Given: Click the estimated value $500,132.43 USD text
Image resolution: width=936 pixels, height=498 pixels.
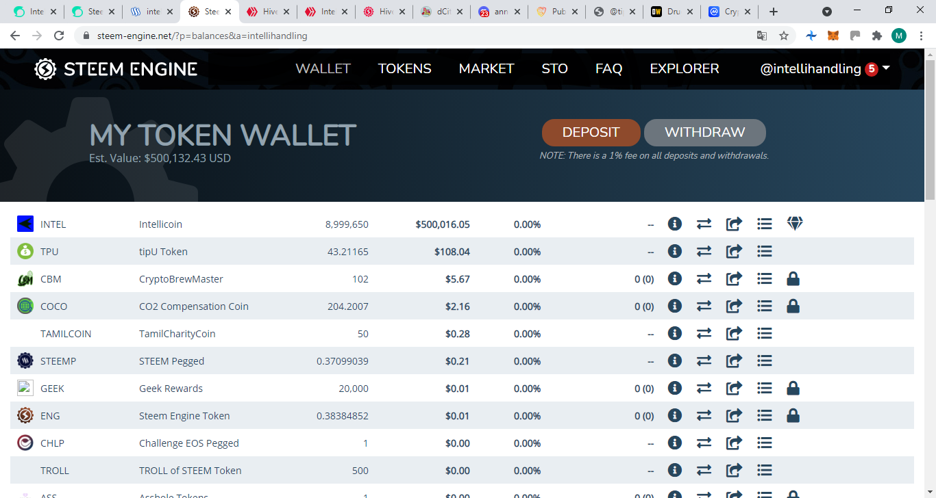Looking at the screenshot, I should (x=160, y=158).
